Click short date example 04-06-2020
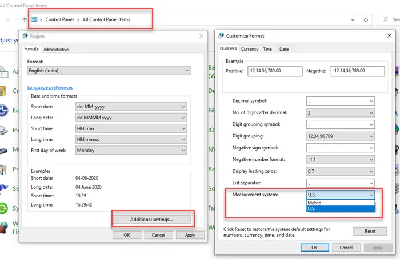This screenshot has height=259, width=400. 87,178
